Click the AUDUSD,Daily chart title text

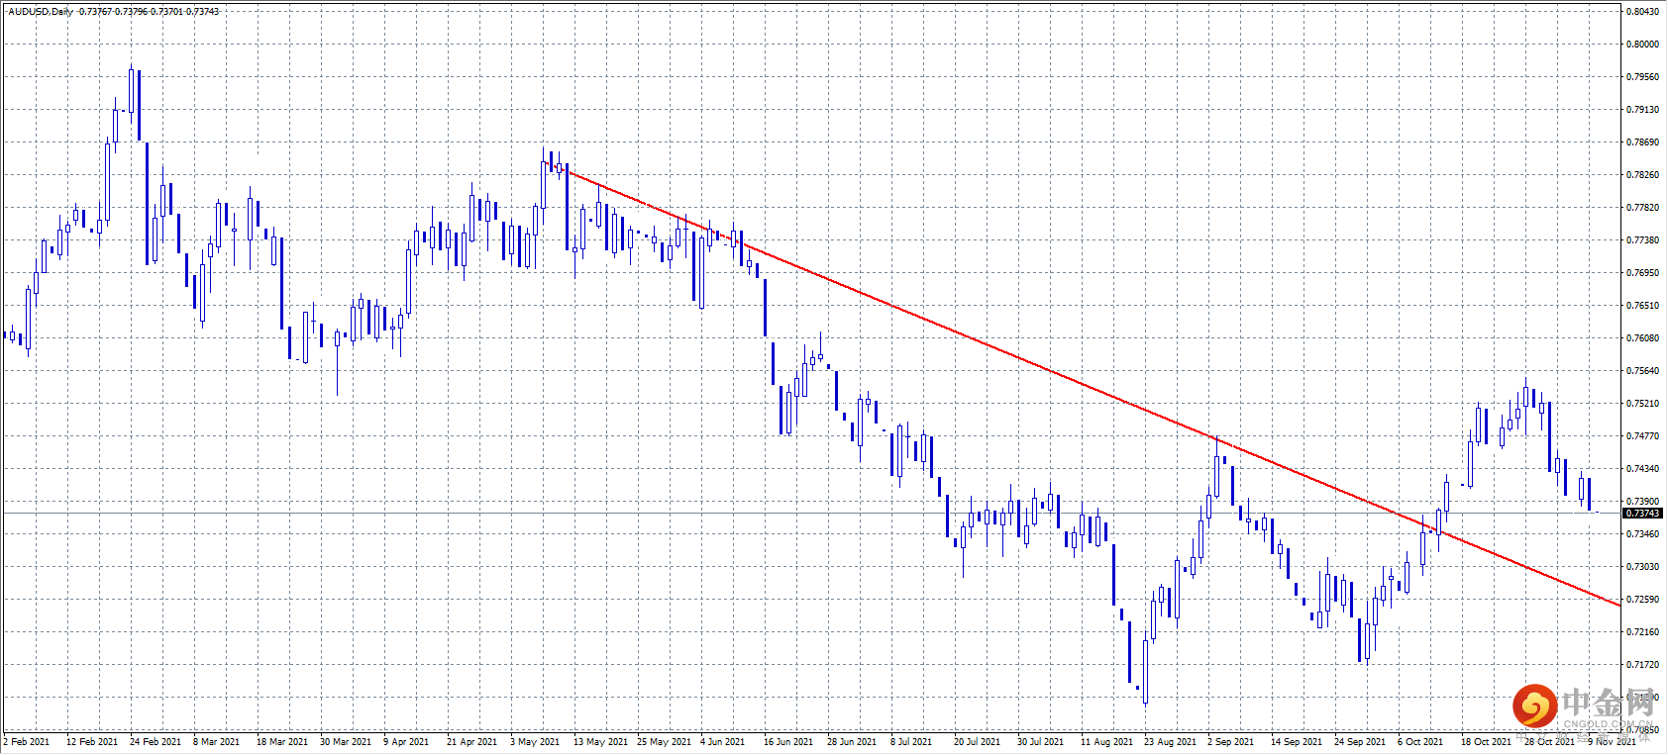[x=41, y=12]
